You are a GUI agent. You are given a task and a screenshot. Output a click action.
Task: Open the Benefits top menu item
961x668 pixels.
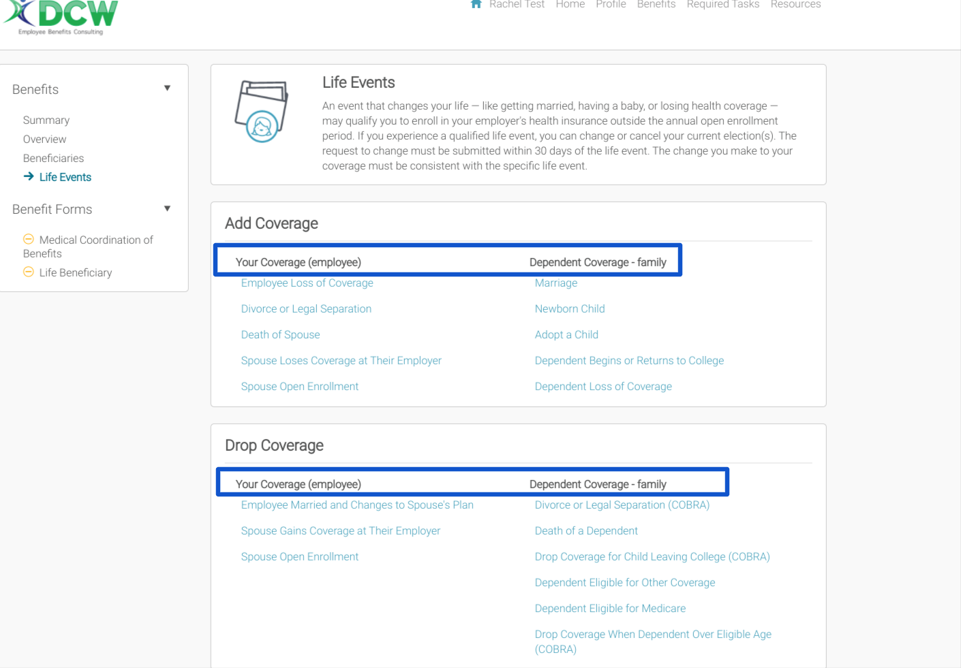point(656,5)
